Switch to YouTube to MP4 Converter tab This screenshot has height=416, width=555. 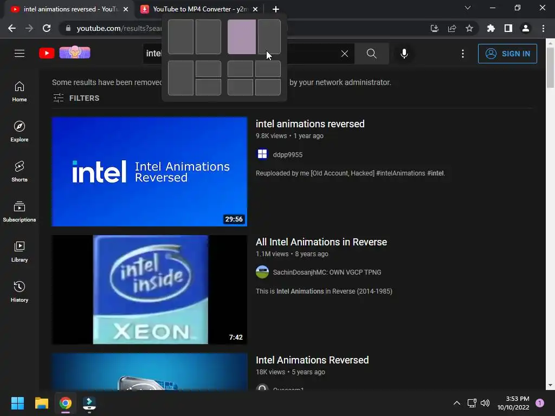click(x=198, y=9)
